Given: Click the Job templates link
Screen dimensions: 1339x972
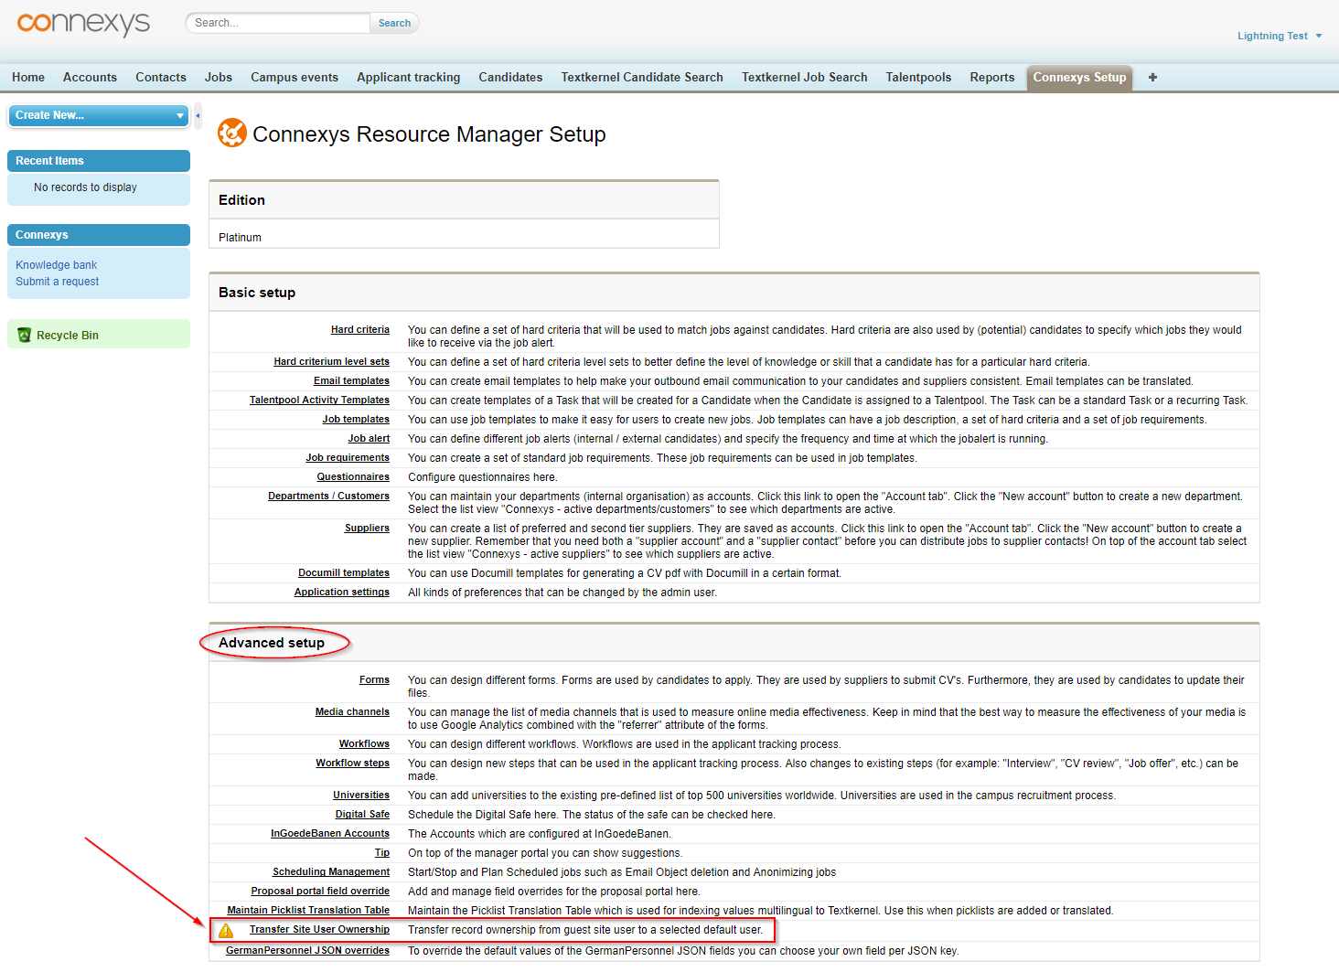Looking at the screenshot, I should pos(356,420).
